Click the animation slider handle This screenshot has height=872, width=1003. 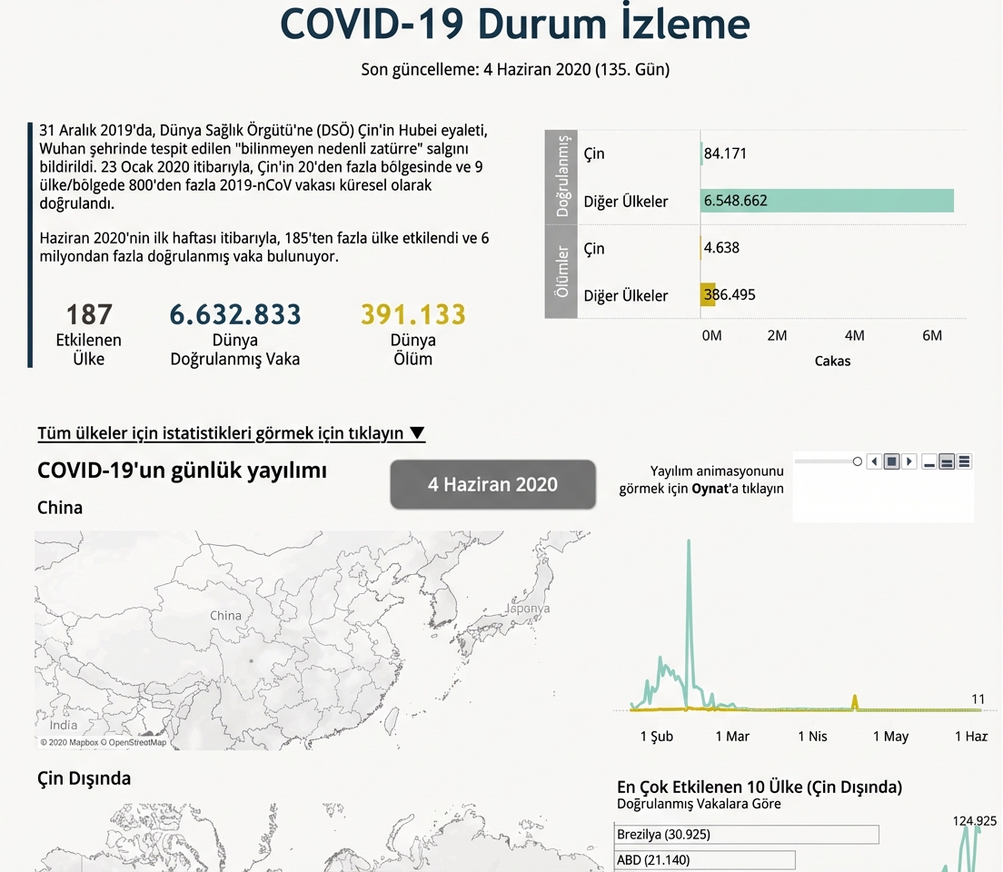(x=857, y=461)
